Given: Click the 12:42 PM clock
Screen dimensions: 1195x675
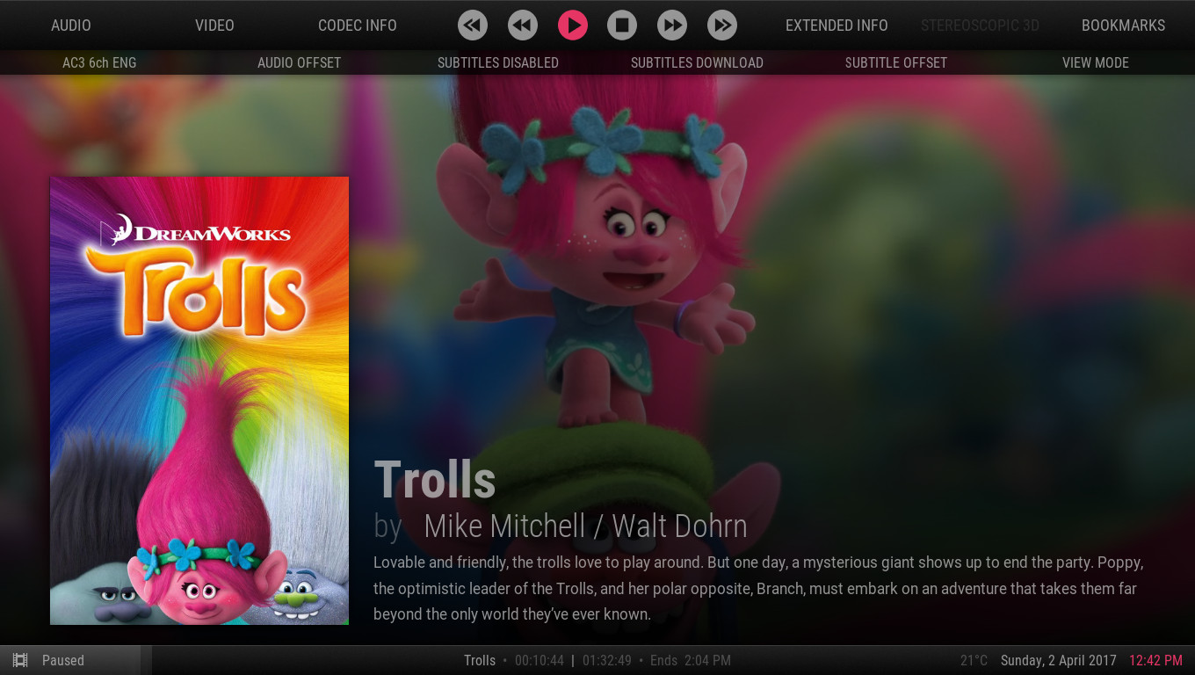Looking at the screenshot, I should click(x=1155, y=660).
